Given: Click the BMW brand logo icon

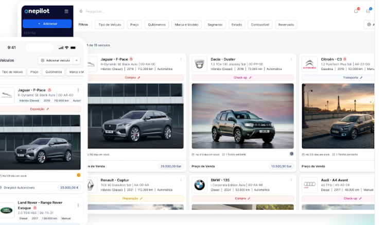Looking at the screenshot, I should point(199,185).
